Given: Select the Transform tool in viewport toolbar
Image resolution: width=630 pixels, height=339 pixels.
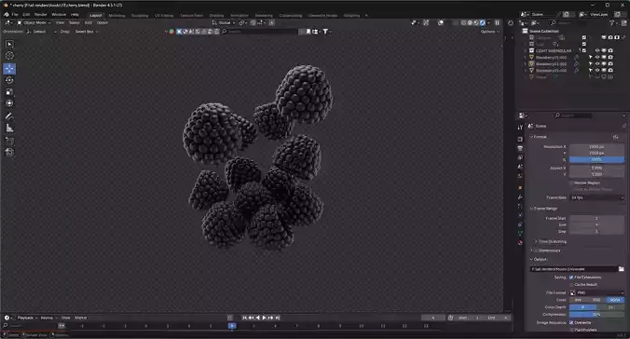Looking at the screenshot, I should click(9, 103).
